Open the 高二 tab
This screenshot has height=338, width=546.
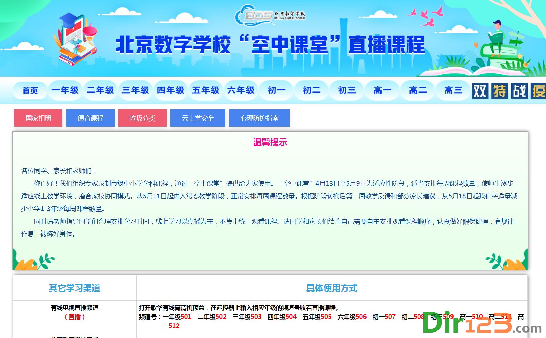[418, 90]
